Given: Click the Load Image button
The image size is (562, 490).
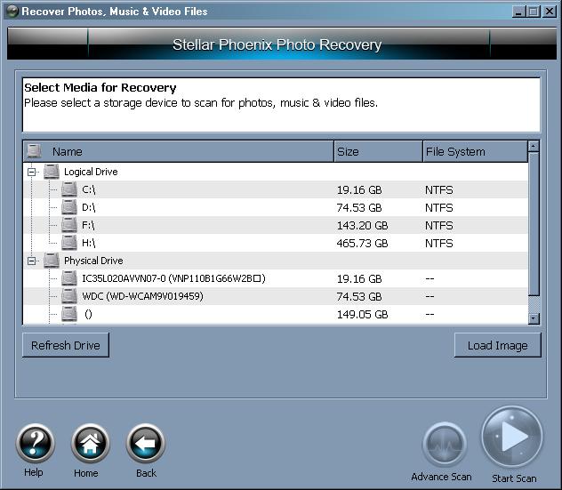Looking at the screenshot, I should [497, 345].
